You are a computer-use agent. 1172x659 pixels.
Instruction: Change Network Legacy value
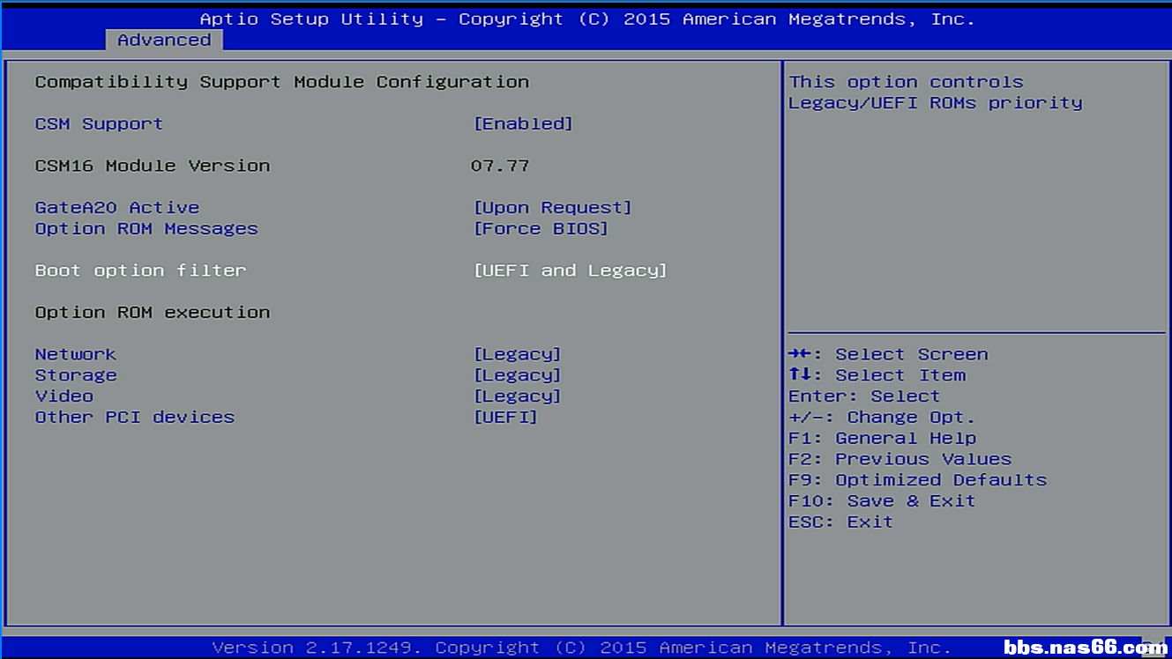point(517,354)
